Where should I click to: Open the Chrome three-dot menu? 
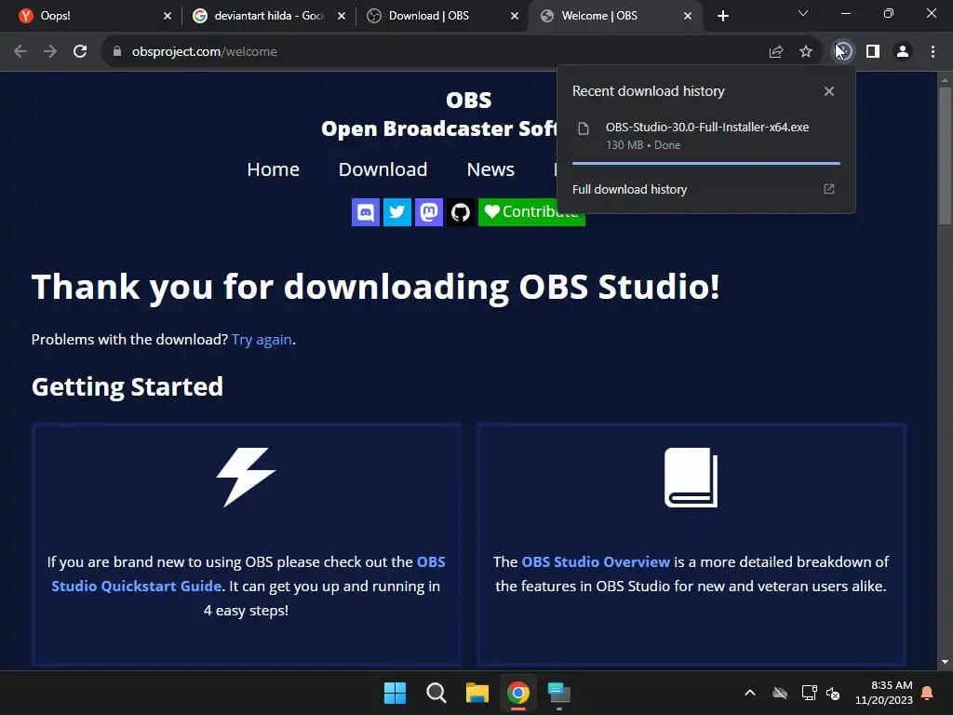[x=933, y=52]
